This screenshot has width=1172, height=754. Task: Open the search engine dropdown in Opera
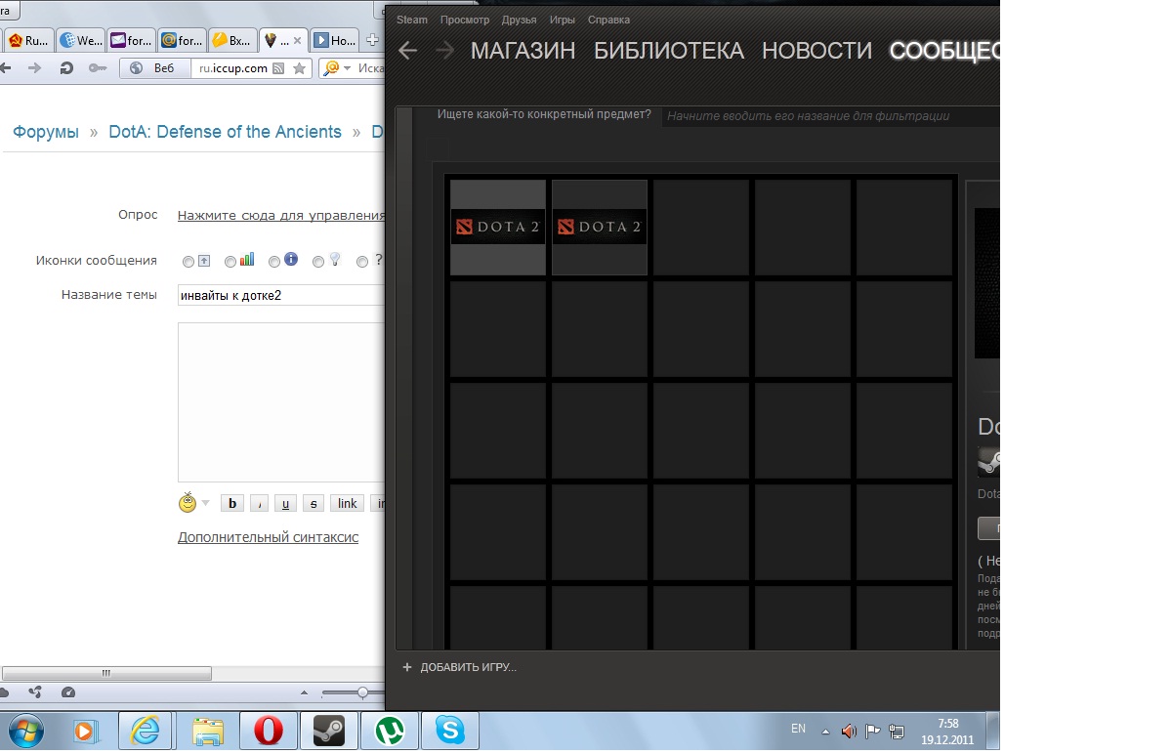click(346, 68)
